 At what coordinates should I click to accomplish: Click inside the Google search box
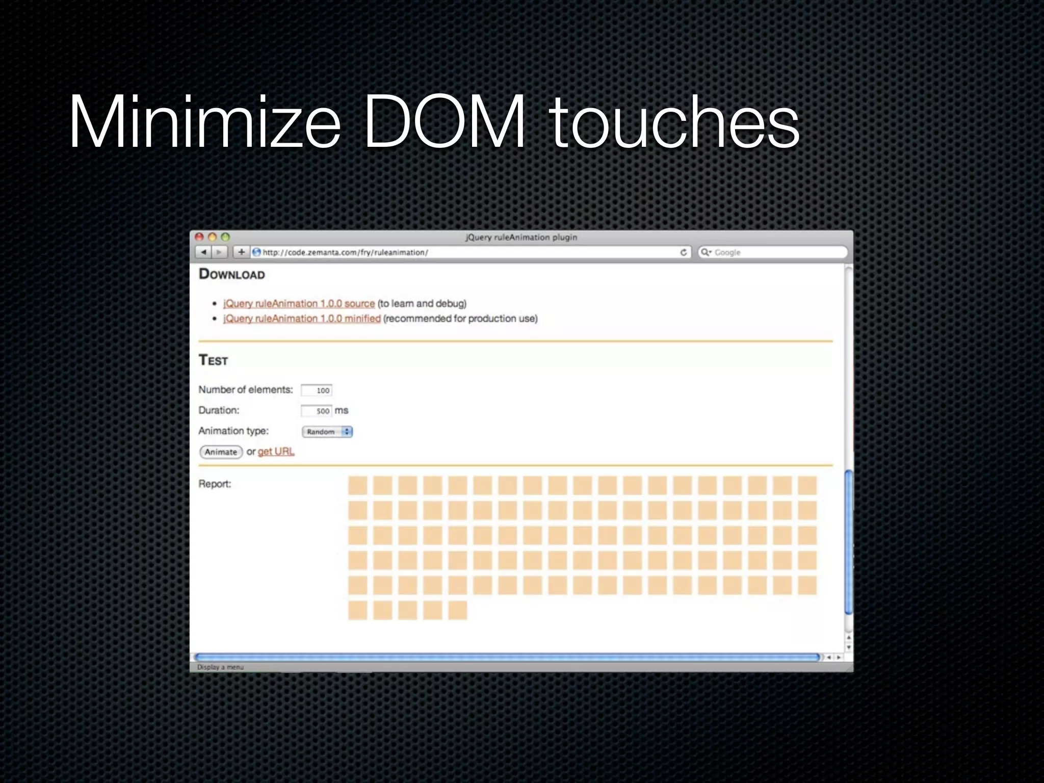[x=775, y=252]
